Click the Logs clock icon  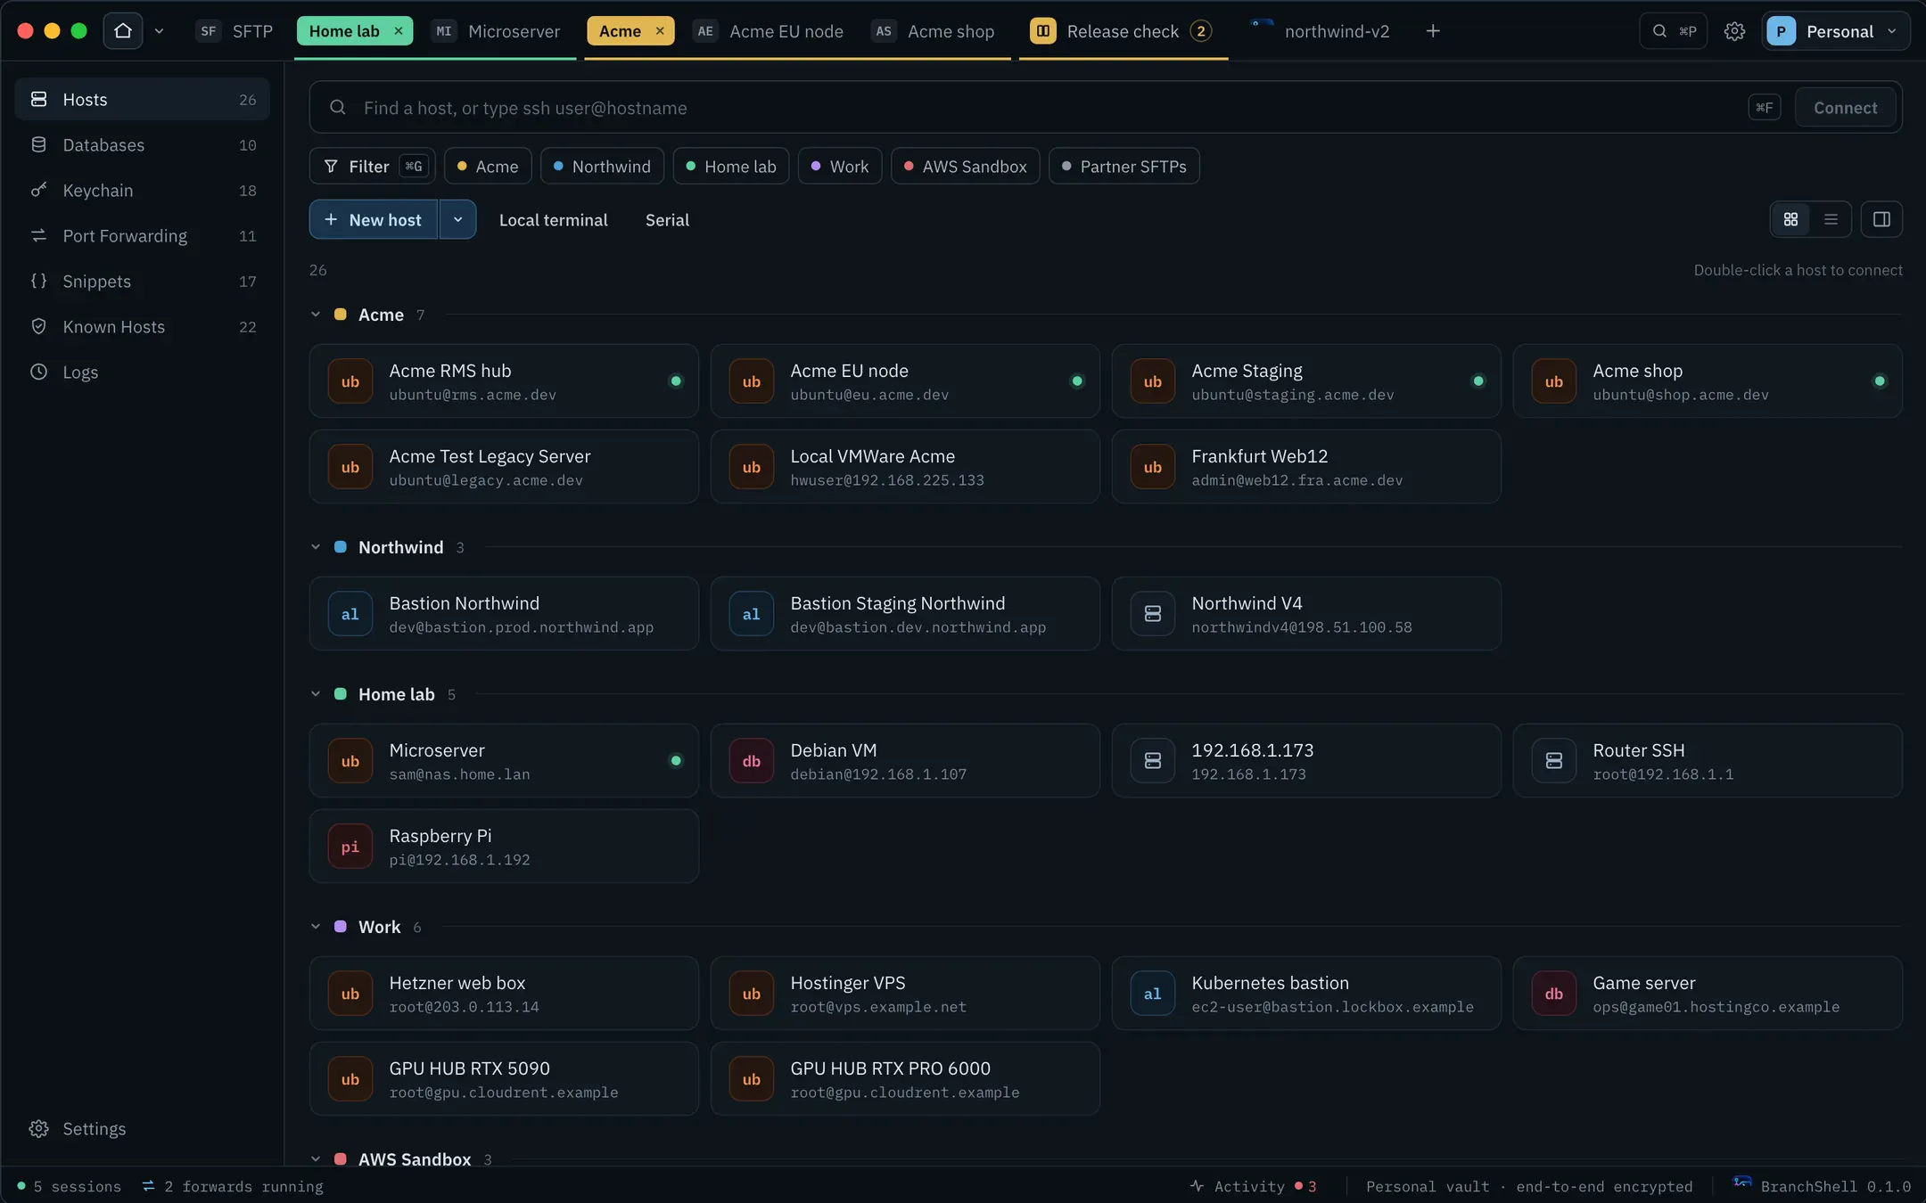click(38, 372)
